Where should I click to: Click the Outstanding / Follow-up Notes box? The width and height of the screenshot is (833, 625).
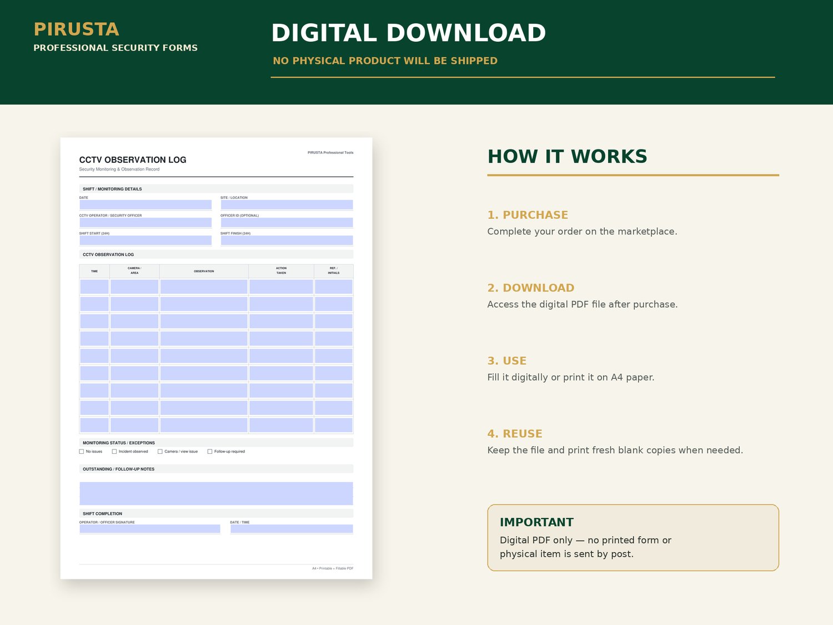click(x=216, y=493)
